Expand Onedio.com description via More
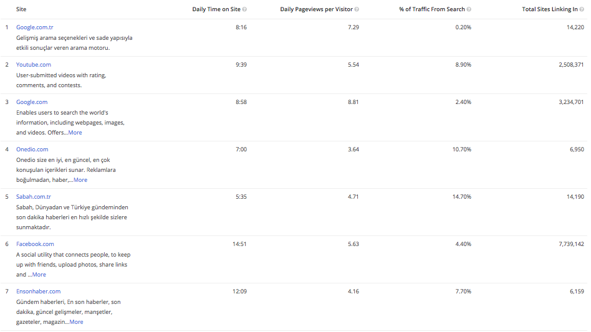This screenshot has width=591, height=332. pos(80,180)
